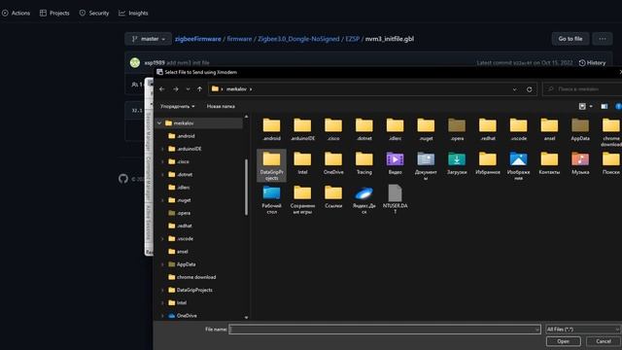Click the Open button

[x=564, y=341]
